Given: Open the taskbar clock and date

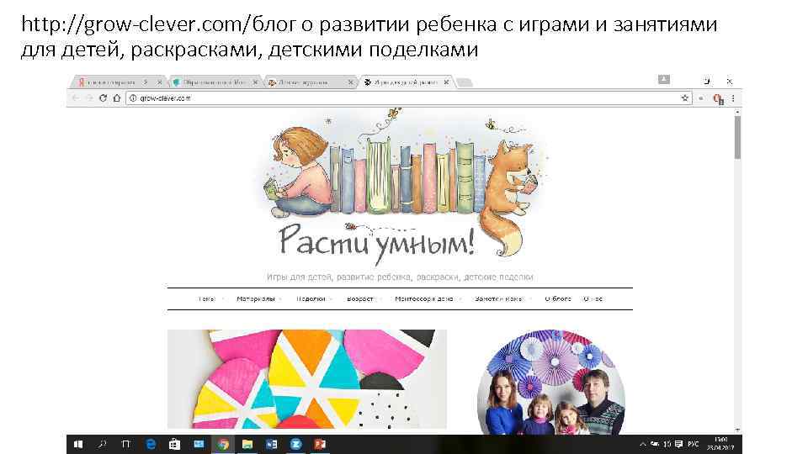Looking at the screenshot, I should tap(720, 444).
